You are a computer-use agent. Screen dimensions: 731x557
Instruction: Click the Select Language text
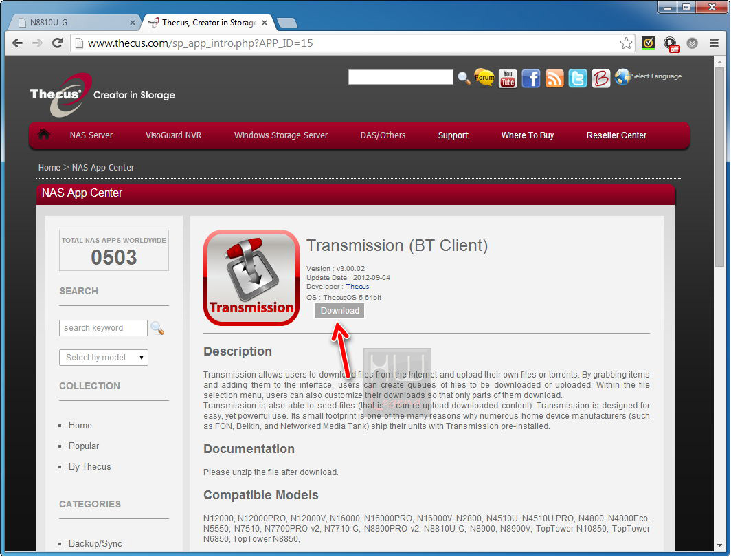pyautogui.click(x=656, y=76)
